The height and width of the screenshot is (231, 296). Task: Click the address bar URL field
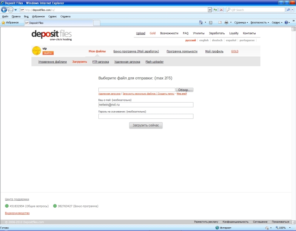coord(114,10)
